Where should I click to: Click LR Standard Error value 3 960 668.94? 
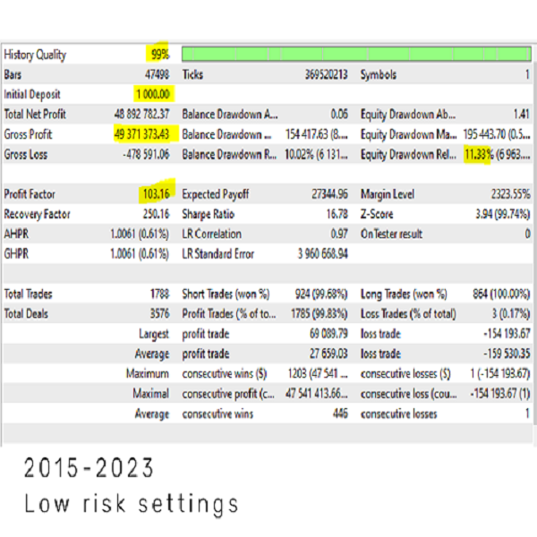[322, 254]
